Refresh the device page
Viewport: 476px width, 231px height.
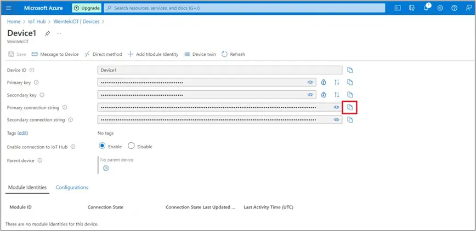233,54
